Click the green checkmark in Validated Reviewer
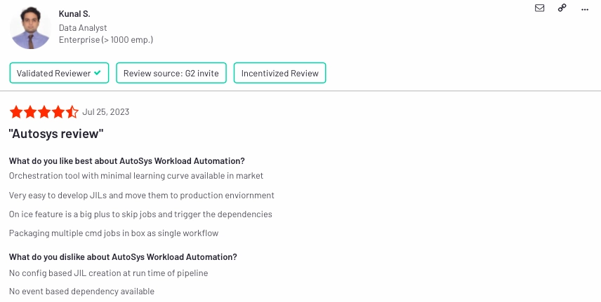 [98, 73]
